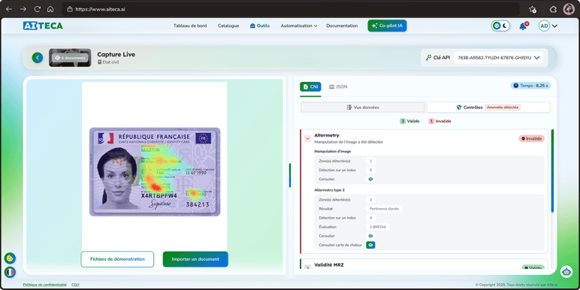Screen dimensions: 580x290
Task: Toggle light/dark theme switch
Action: pyautogui.click(x=500, y=26)
